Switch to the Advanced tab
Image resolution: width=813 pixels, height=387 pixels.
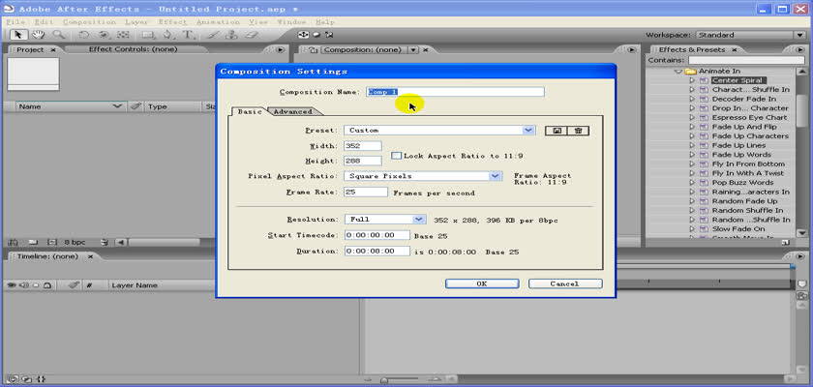point(293,111)
